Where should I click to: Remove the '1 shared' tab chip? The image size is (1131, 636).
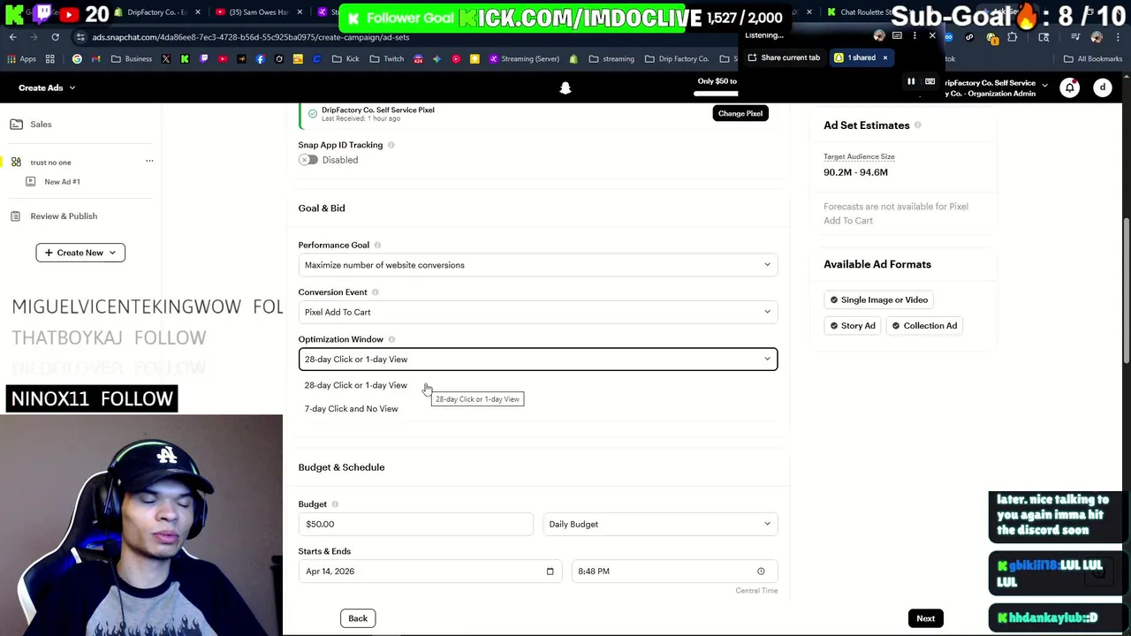pos(884,57)
